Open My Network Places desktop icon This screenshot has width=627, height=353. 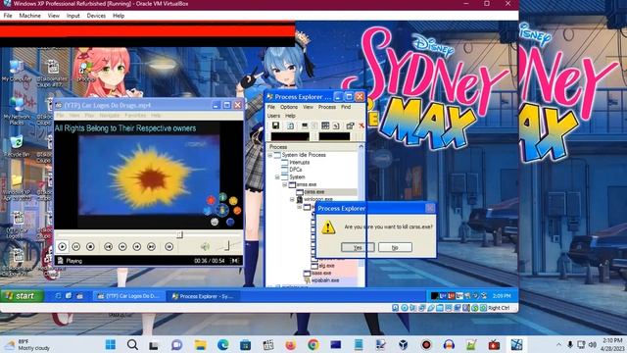click(17, 112)
